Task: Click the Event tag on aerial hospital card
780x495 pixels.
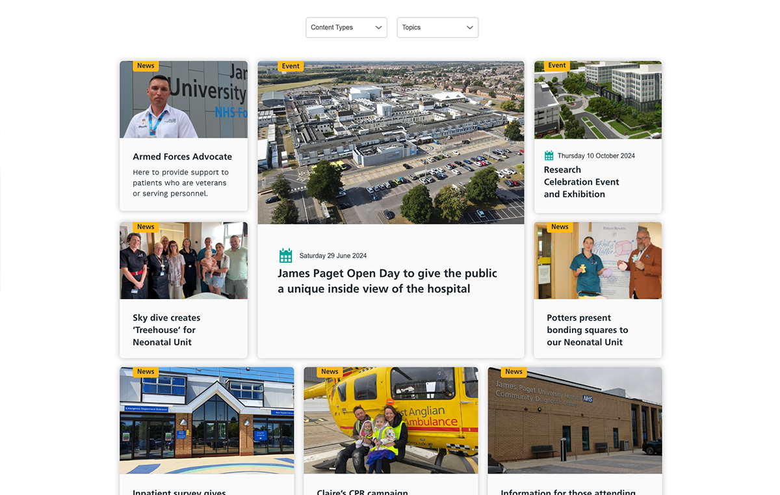Action: click(x=291, y=66)
